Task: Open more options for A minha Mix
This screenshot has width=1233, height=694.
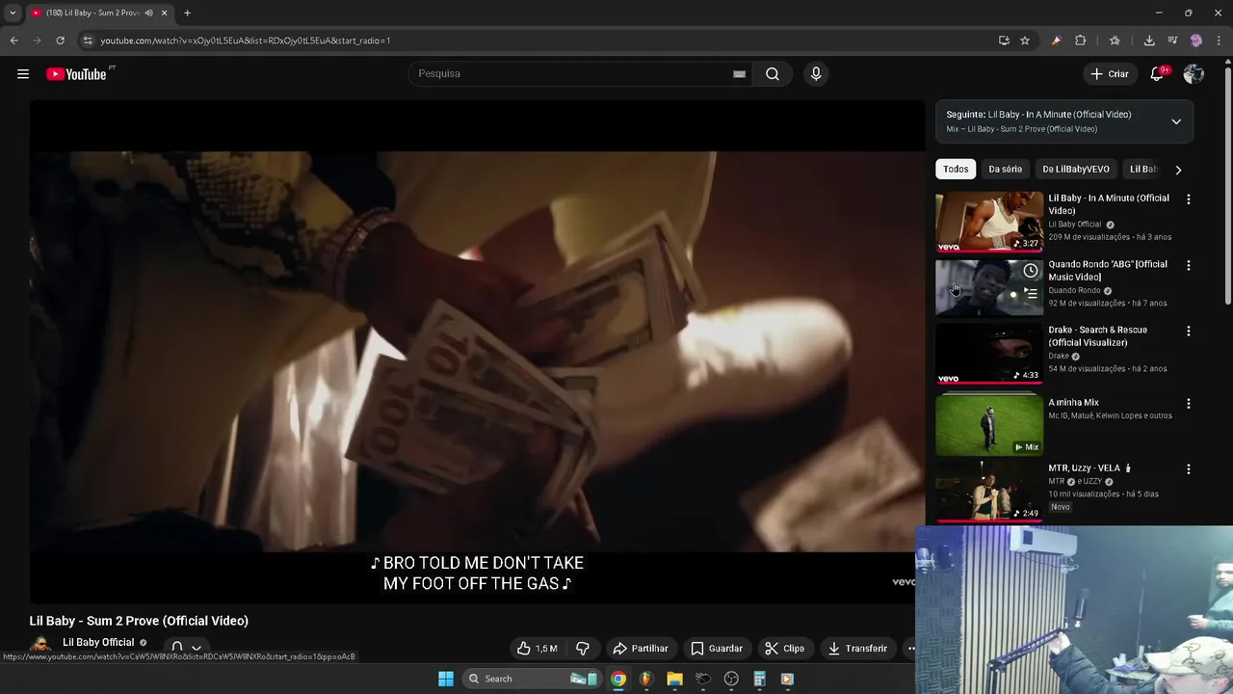Action: pyautogui.click(x=1188, y=404)
